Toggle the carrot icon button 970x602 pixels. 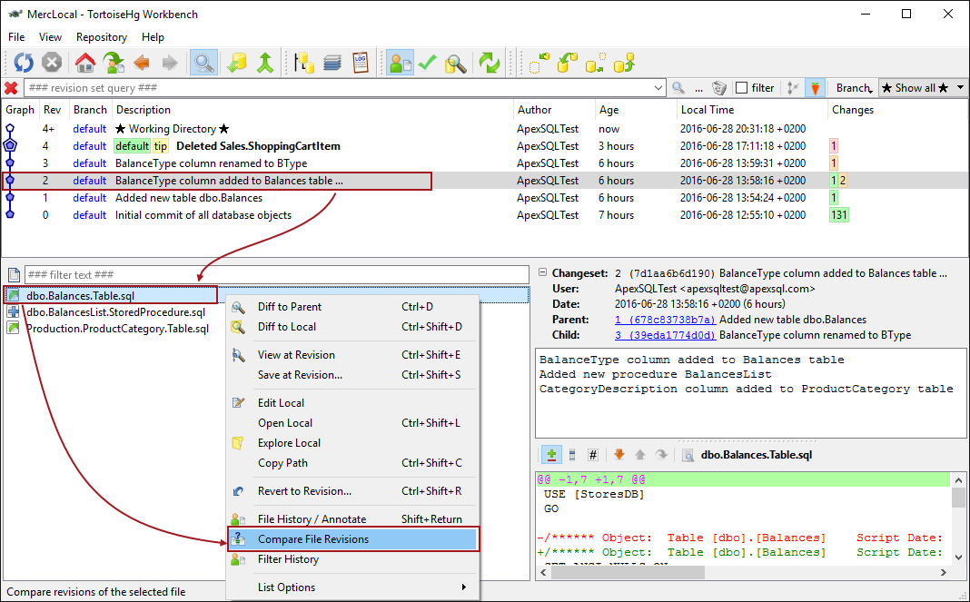(815, 88)
